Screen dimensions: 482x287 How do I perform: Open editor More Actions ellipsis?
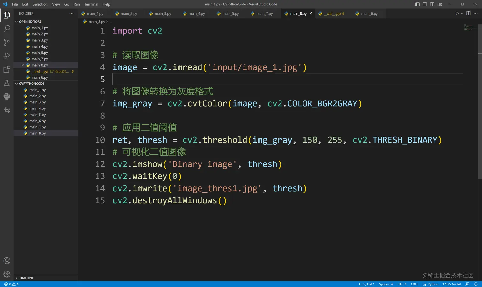point(476,13)
